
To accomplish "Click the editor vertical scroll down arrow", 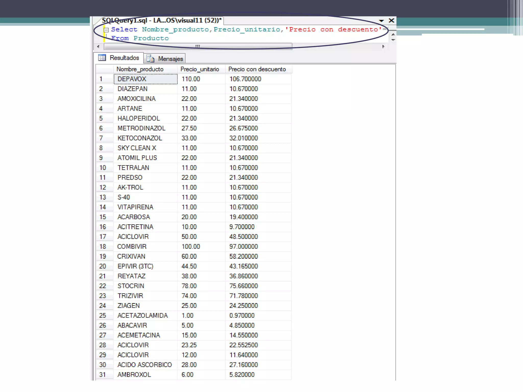I will pos(393,40).
